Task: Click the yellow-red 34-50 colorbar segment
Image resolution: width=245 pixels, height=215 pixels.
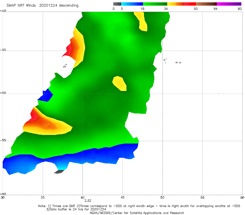Action: click(x=181, y=4)
